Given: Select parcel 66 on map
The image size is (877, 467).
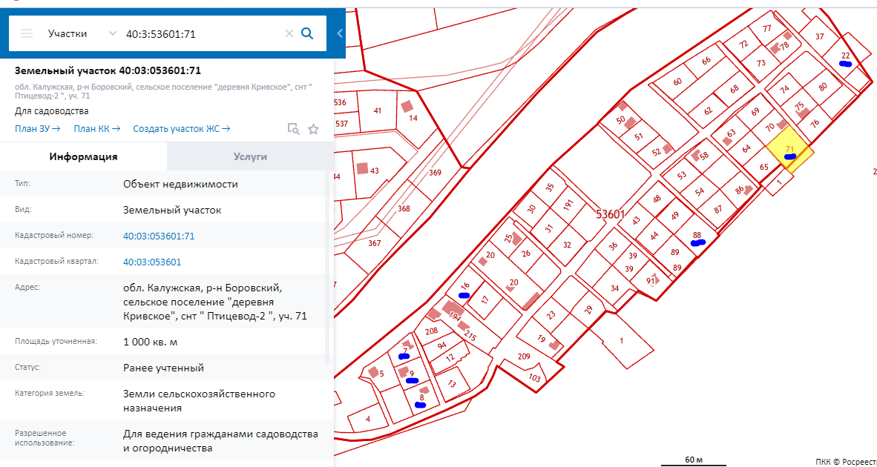Looking at the screenshot, I should pos(706,60).
